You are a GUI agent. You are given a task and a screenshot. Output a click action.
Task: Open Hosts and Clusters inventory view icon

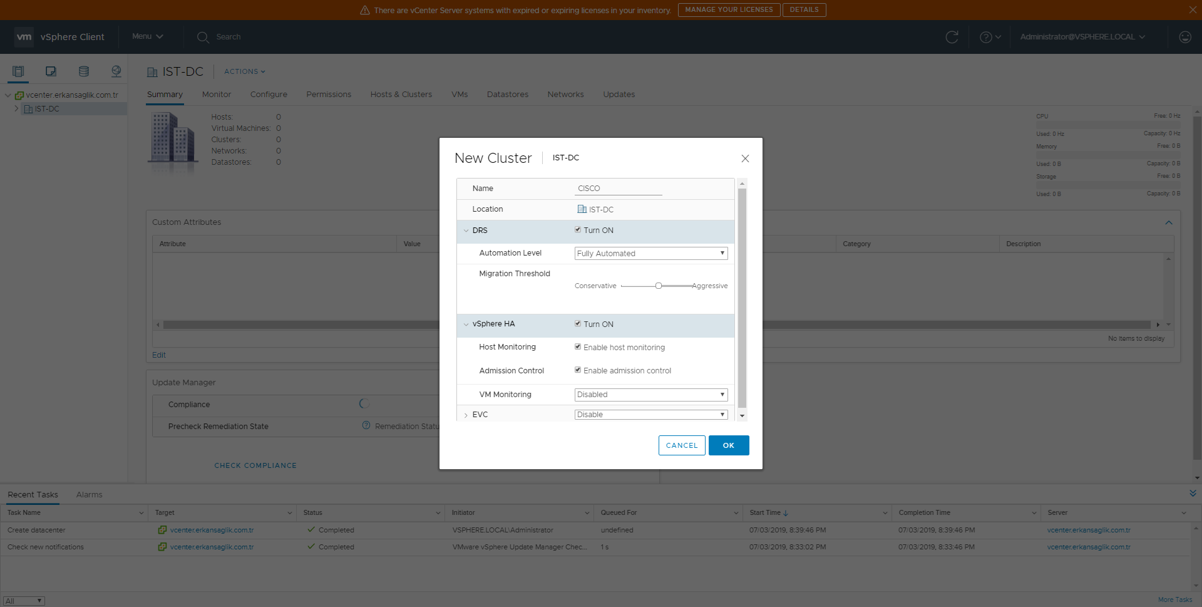(x=18, y=71)
